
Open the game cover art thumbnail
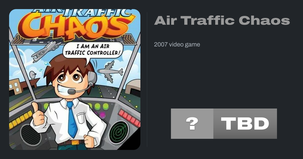[x=75, y=79]
